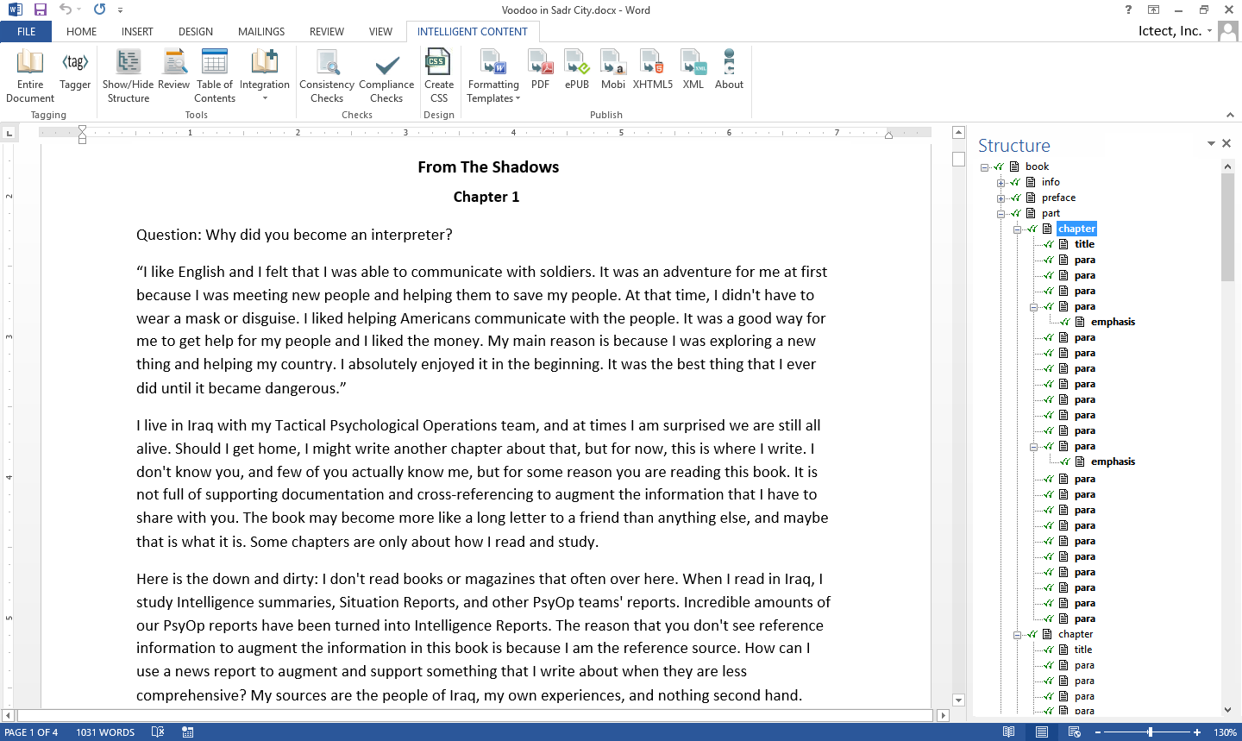Switch to Web Layout view
Screen dimensions: 1242x741
tap(1075, 732)
